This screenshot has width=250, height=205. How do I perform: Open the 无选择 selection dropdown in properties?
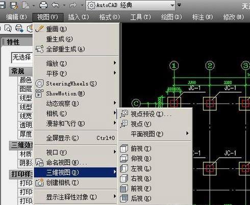point(22,58)
